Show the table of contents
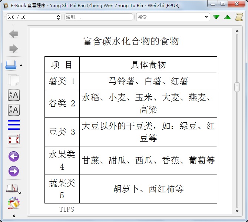Viewport: 248px width, 222px height. click(x=14, y=125)
